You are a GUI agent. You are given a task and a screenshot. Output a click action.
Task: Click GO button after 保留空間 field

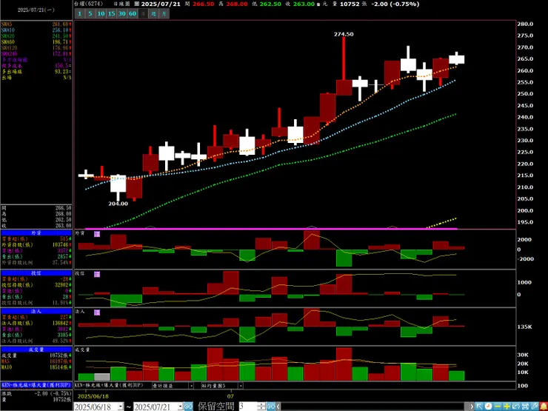pyautogui.click(x=270, y=407)
